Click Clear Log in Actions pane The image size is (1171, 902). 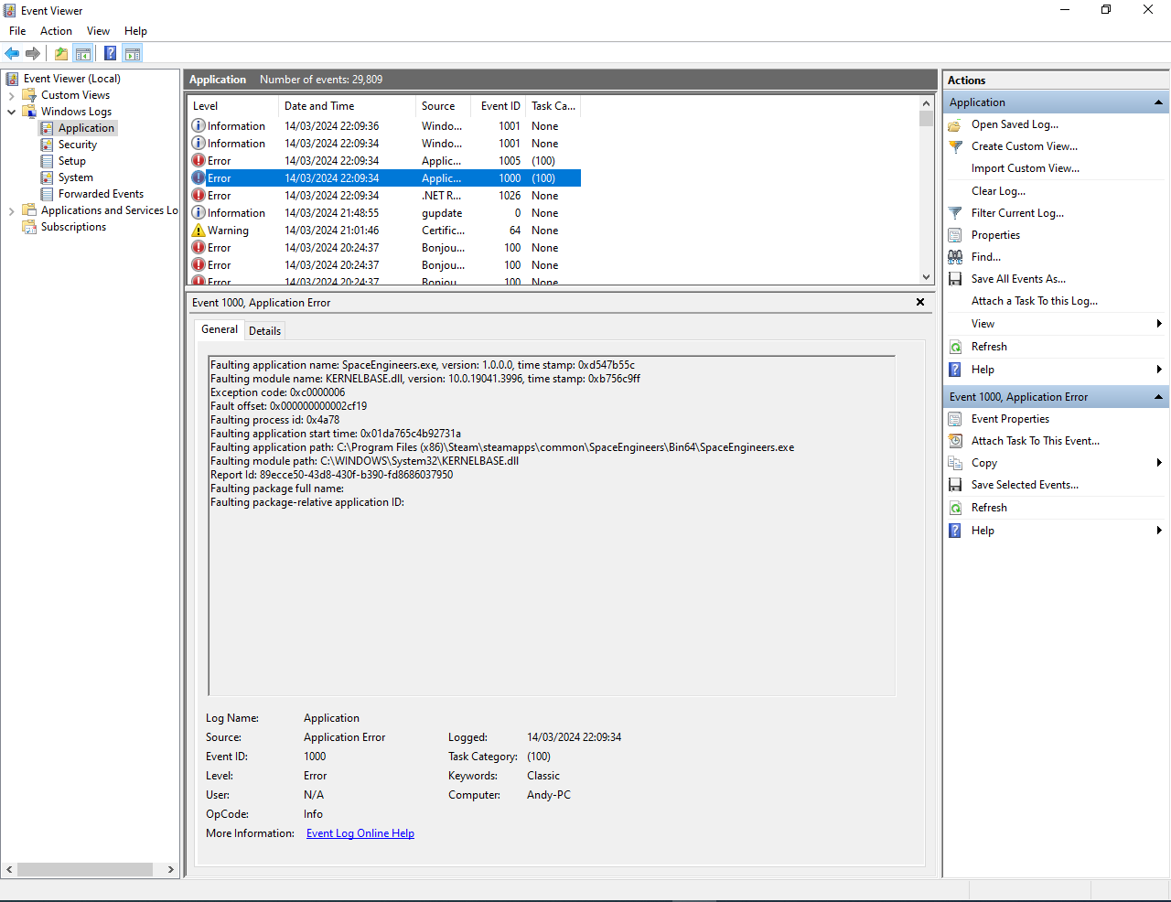pyautogui.click(x=998, y=191)
